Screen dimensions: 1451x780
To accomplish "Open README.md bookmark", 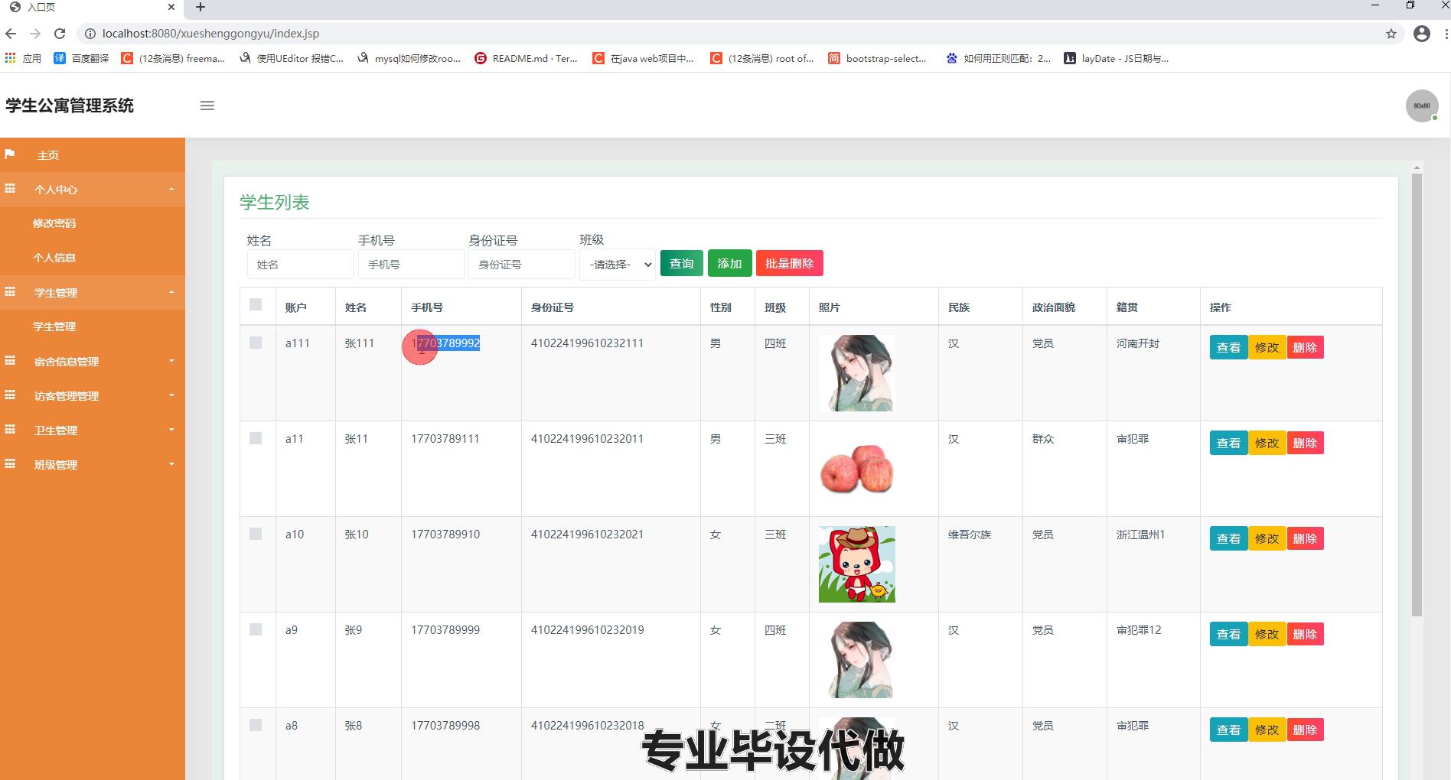I will click(527, 58).
